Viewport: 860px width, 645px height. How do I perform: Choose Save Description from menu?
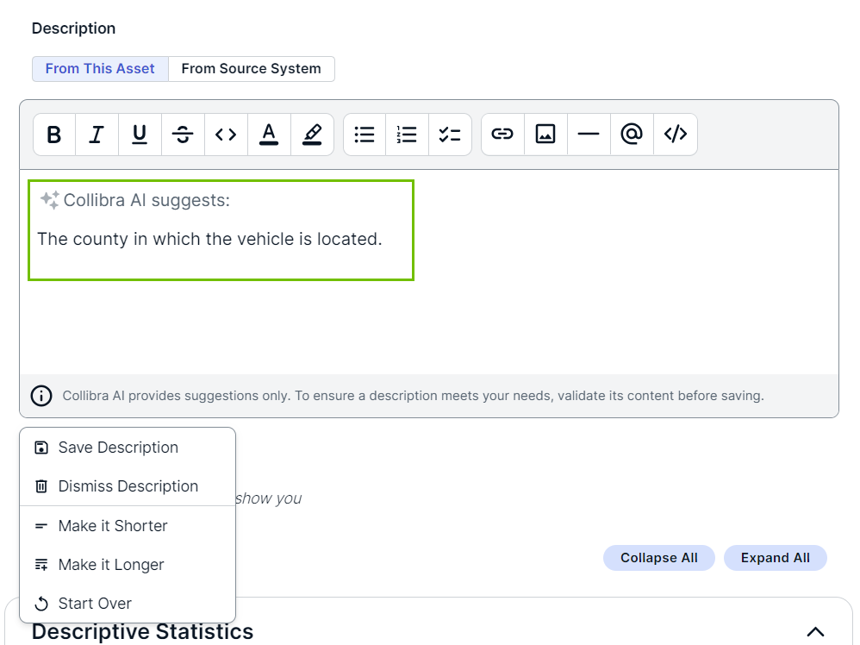[118, 448]
